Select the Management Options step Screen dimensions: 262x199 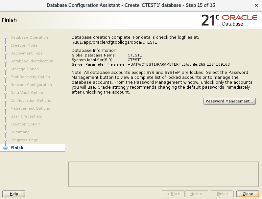click(30, 108)
